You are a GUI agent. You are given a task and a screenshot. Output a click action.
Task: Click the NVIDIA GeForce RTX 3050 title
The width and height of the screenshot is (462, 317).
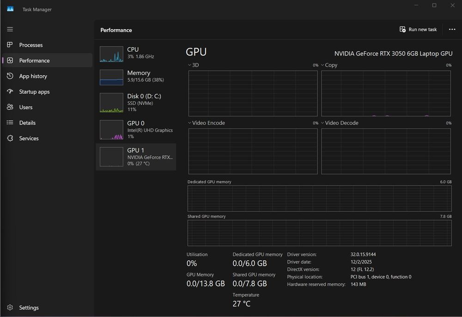click(393, 54)
